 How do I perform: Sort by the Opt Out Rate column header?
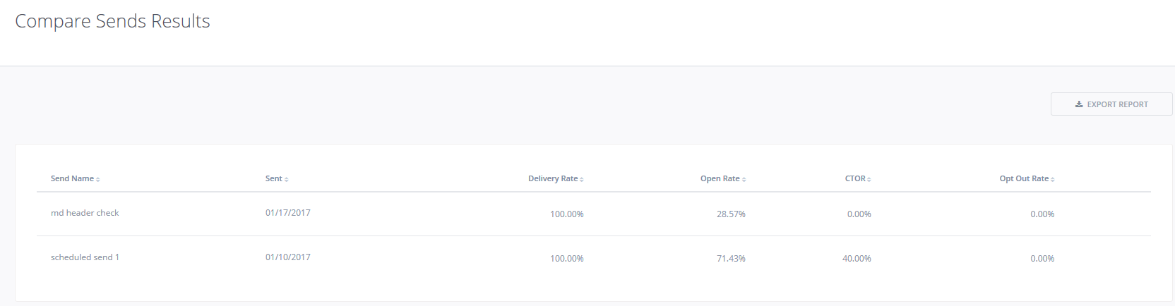click(x=1027, y=179)
